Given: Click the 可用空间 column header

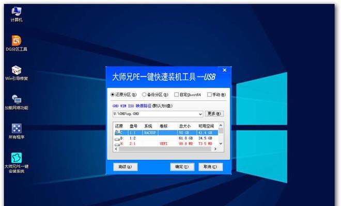Looking at the screenshot, I should click(206, 126).
